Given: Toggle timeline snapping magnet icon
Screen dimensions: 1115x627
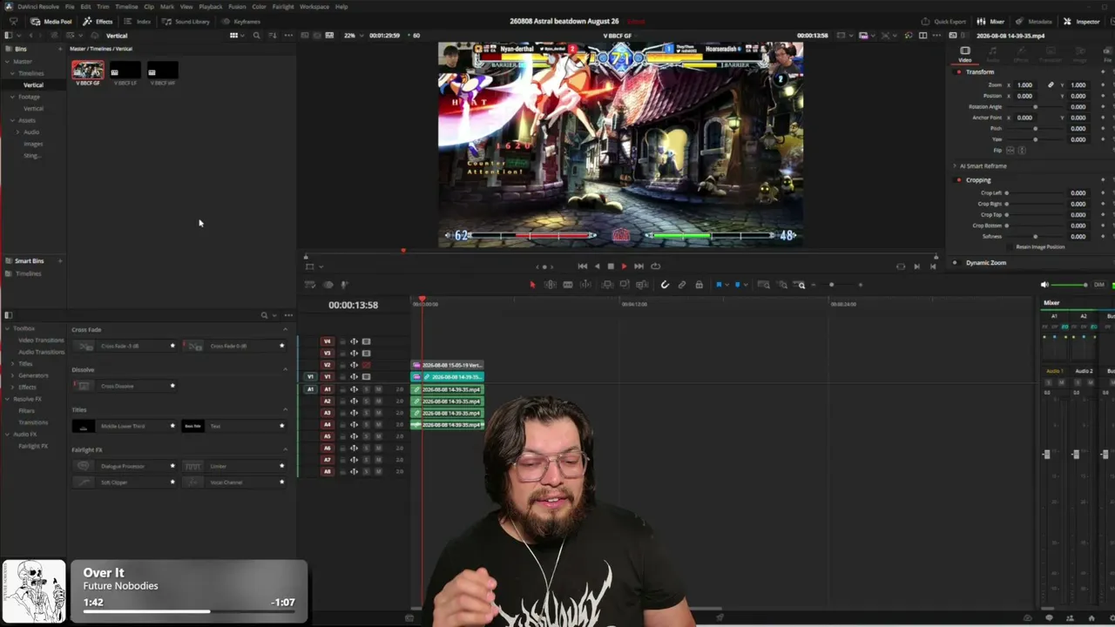Looking at the screenshot, I should point(665,285).
